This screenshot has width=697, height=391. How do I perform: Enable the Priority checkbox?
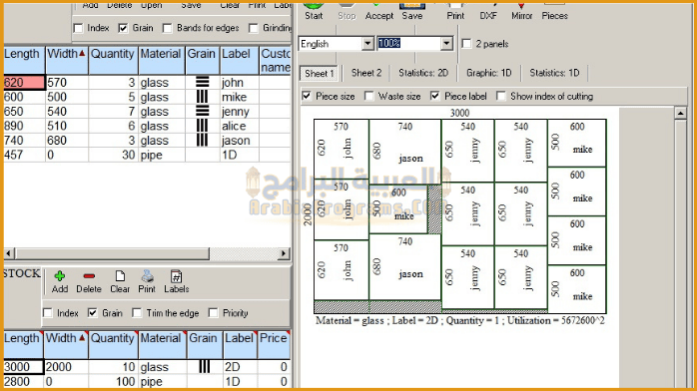click(214, 313)
